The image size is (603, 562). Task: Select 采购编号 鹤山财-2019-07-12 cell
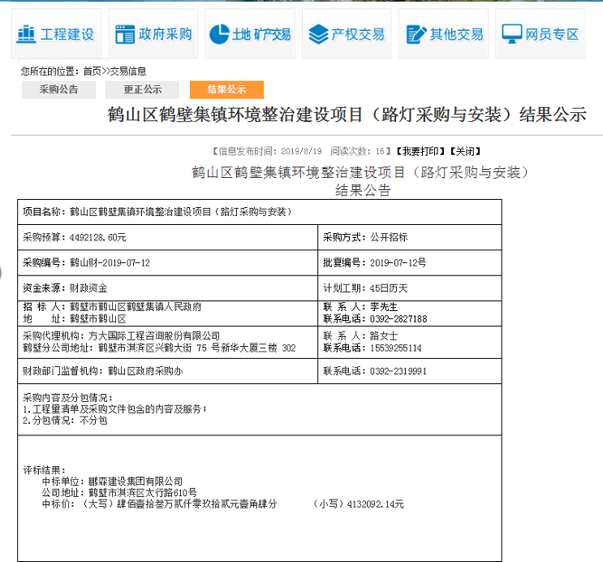(168, 263)
